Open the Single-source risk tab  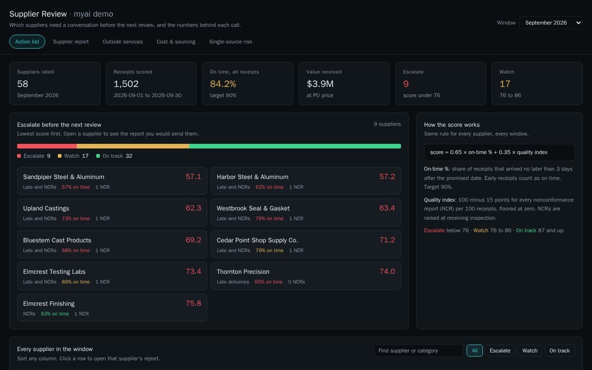click(231, 42)
